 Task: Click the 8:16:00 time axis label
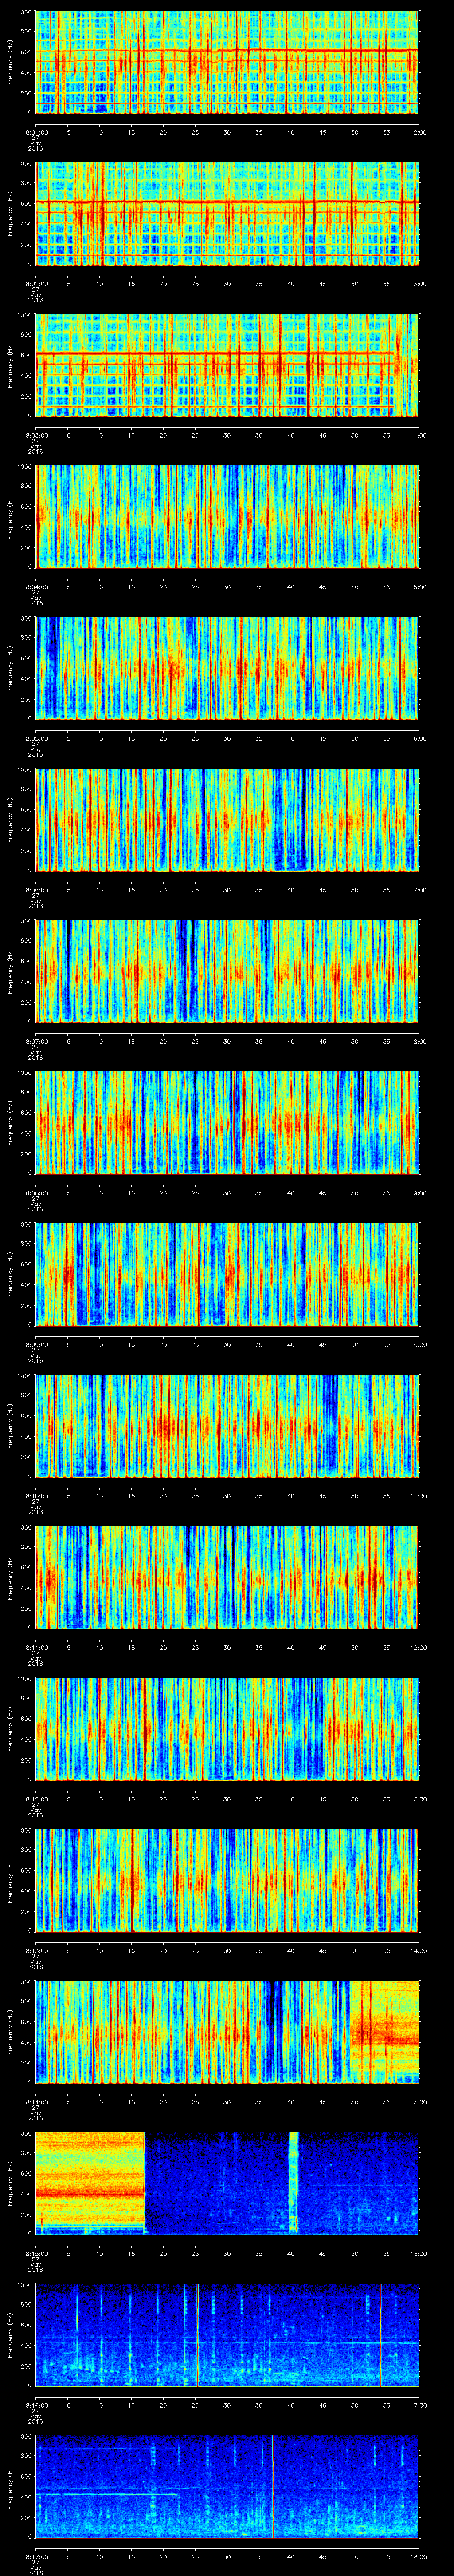[36, 2404]
